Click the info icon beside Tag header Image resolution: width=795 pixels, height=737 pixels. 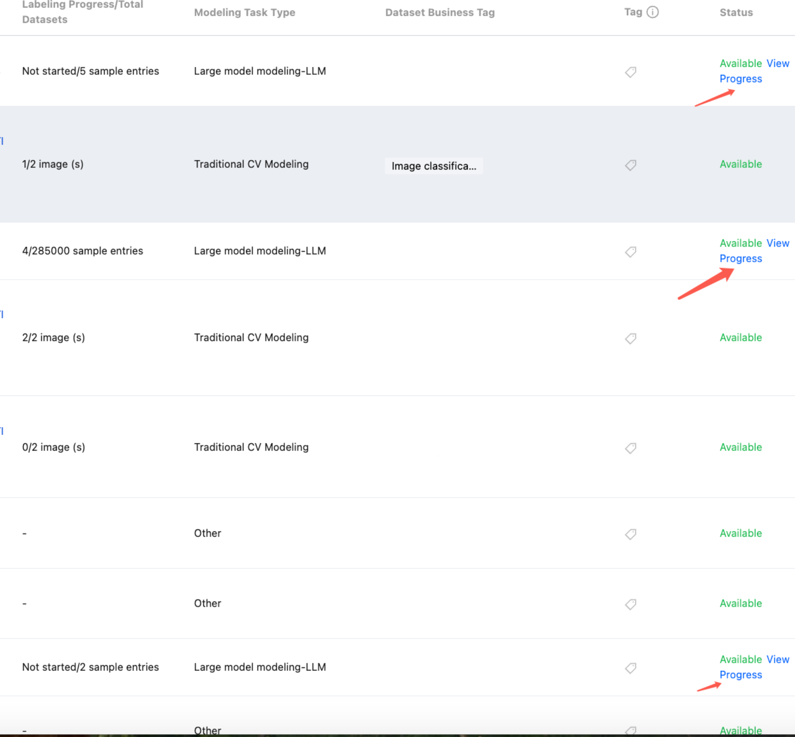(653, 12)
